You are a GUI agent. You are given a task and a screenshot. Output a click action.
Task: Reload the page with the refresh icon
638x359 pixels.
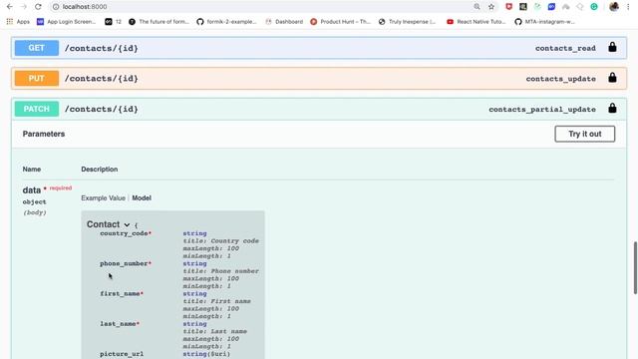38,7
